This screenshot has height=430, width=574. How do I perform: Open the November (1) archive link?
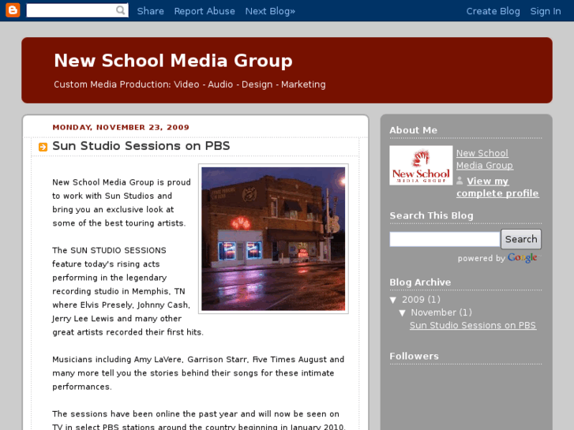pyautogui.click(x=441, y=312)
